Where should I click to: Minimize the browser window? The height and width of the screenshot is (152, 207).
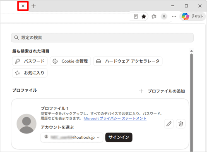(x=173, y=6)
